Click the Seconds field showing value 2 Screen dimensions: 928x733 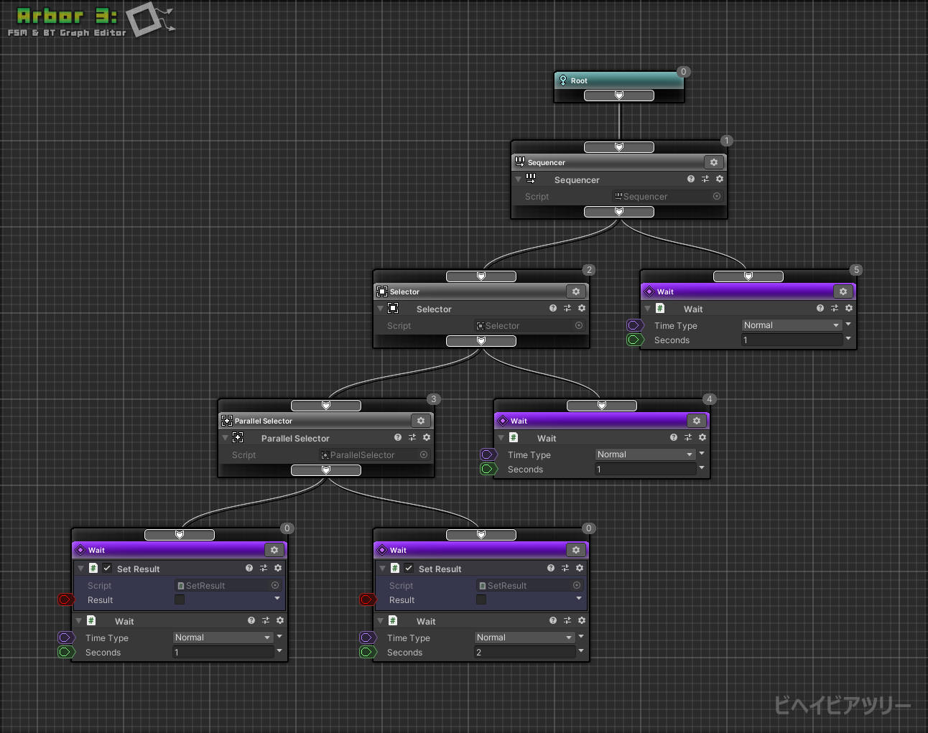pyautogui.click(x=524, y=653)
